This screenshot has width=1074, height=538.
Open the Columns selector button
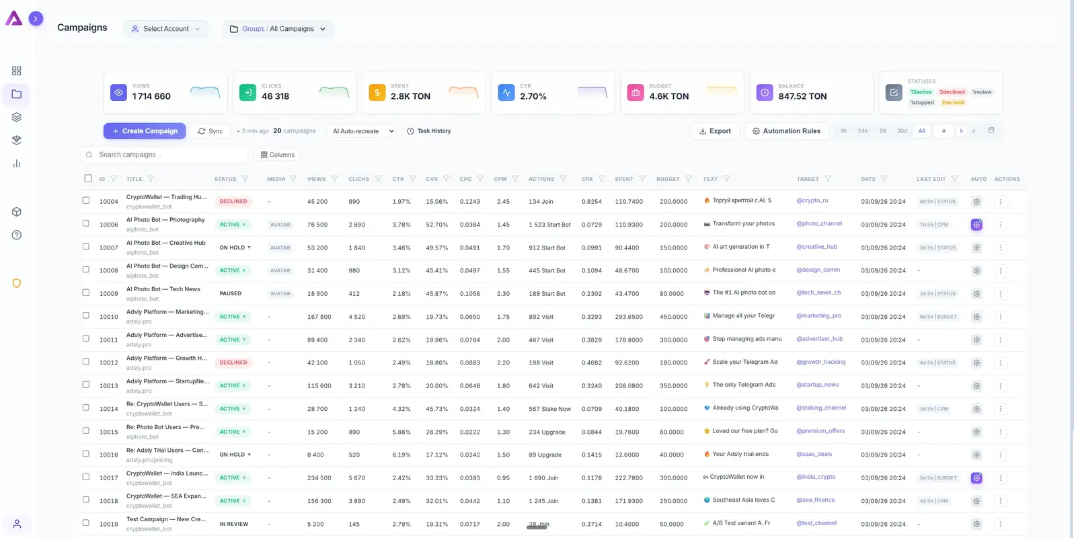278,155
